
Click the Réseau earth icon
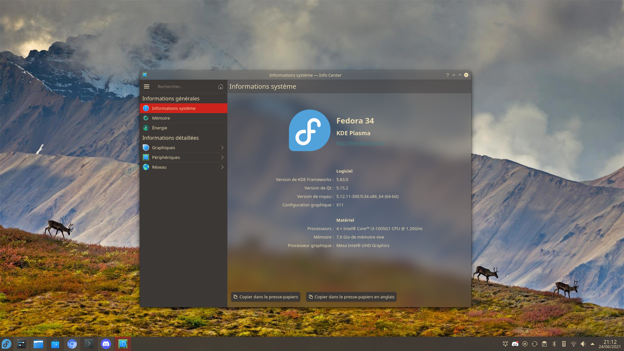click(146, 167)
